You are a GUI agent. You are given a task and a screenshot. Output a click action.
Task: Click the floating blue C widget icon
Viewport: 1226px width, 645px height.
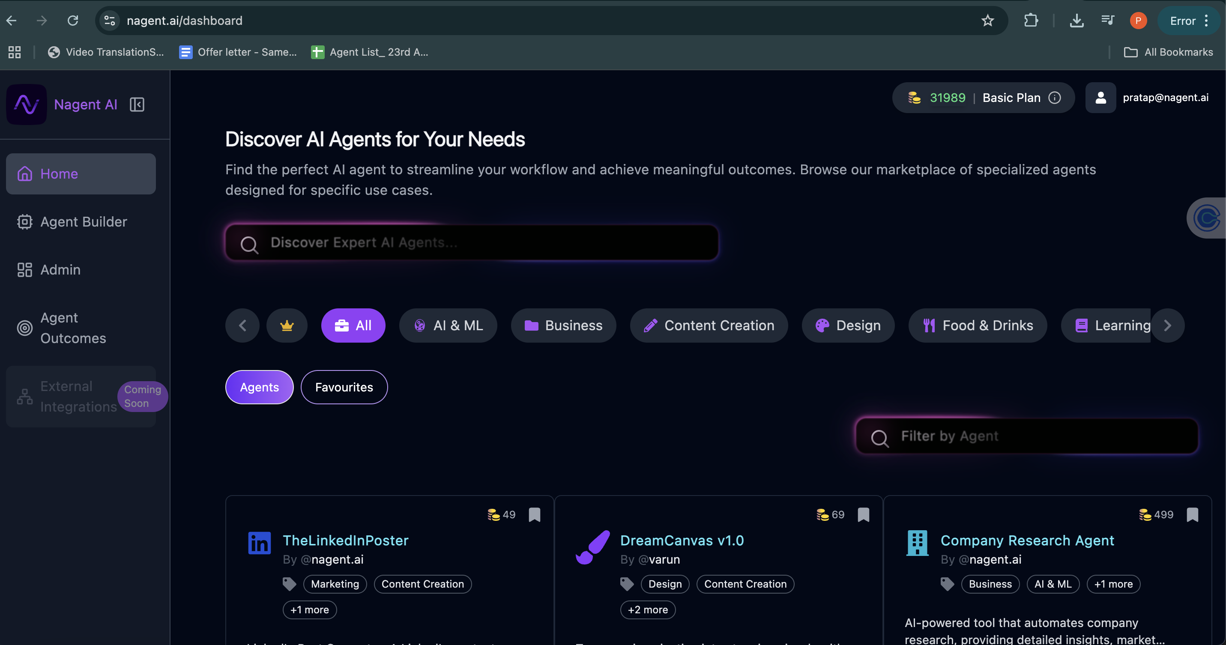(1208, 218)
